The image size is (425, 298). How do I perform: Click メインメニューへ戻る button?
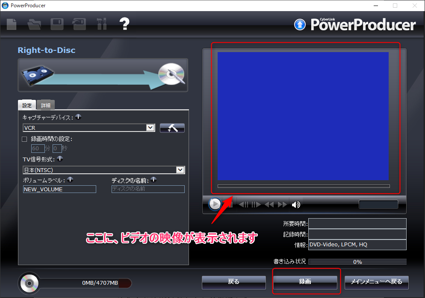(377, 282)
